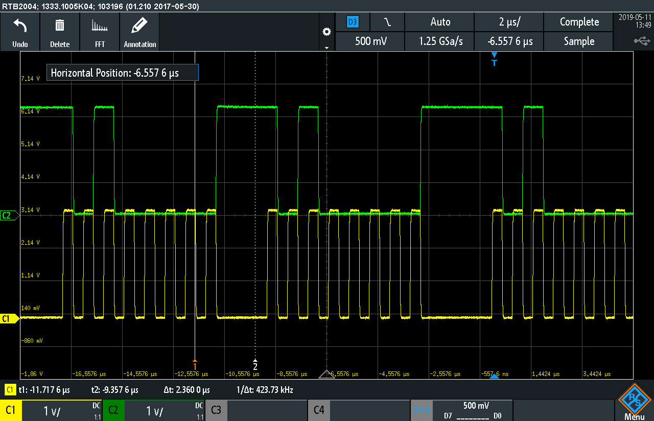Image resolution: width=654 pixels, height=421 pixels.
Task: Click the Complete acquisition status
Action: tap(579, 22)
